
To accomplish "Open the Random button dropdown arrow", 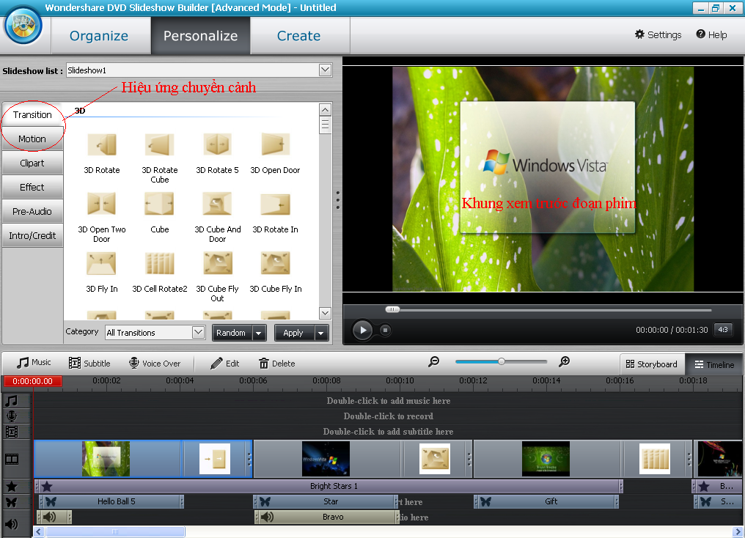I will click(259, 333).
